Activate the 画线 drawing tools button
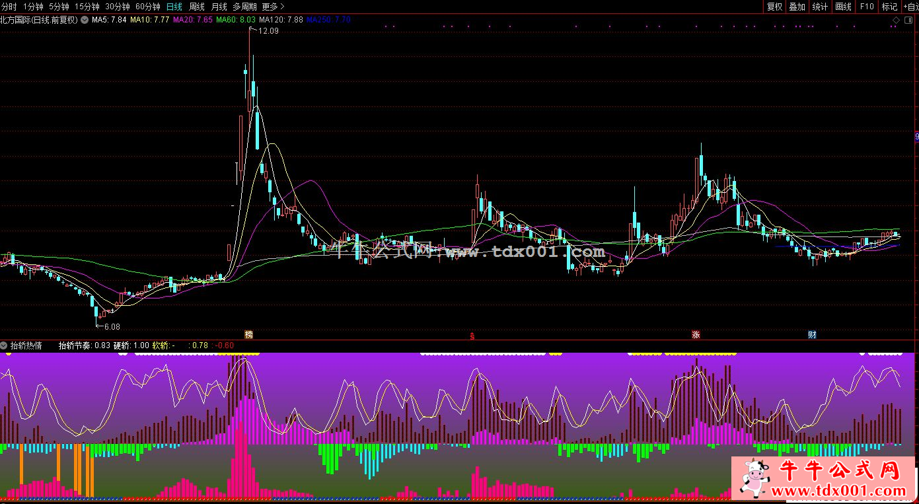919x504 pixels. click(843, 7)
